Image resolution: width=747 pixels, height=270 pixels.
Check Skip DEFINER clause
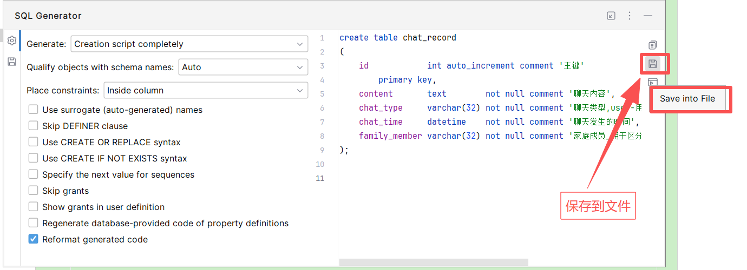(33, 126)
